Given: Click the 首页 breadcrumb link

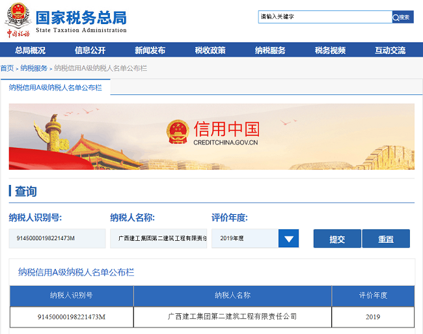Looking at the screenshot, I should pyautogui.click(x=7, y=68).
